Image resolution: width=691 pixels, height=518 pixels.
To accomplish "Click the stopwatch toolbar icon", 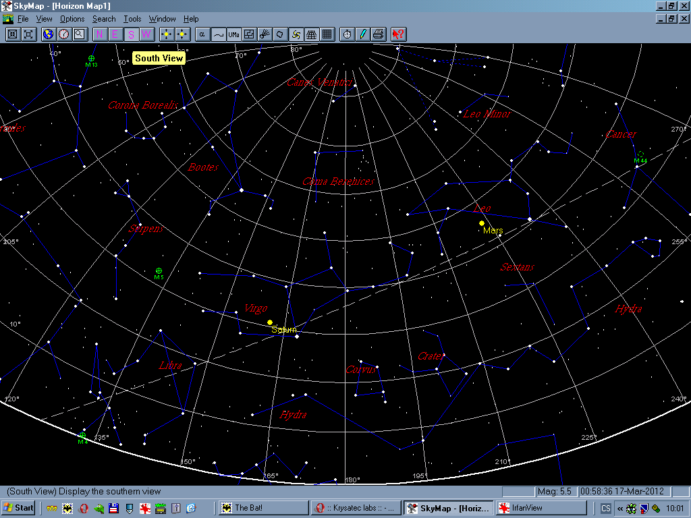I will (x=348, y=34).
